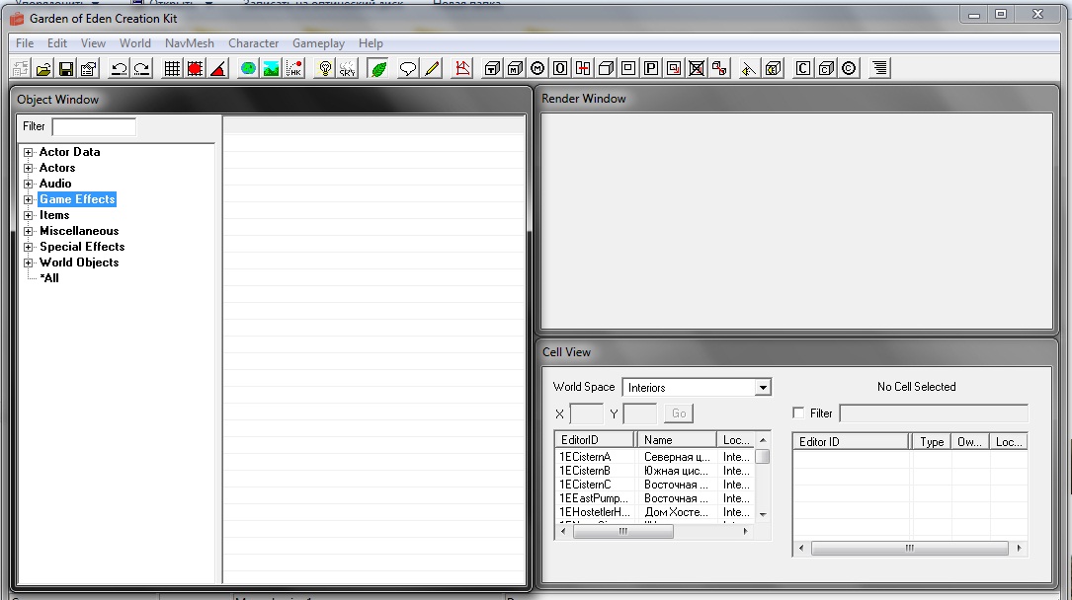Sort cell list by EditorID column
Image resolution: width=1072 pixels, height=600 pixels.
click(x=594, y=440)
